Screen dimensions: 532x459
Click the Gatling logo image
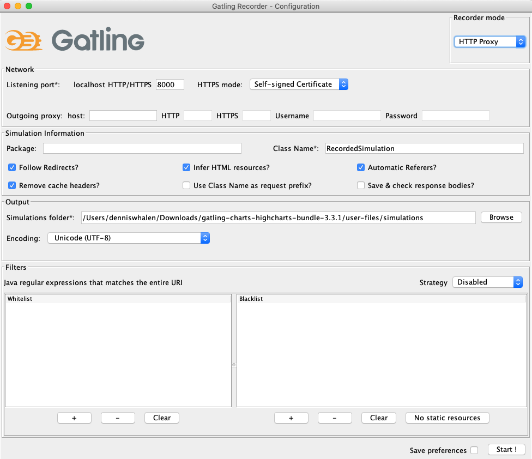point(75,39)
